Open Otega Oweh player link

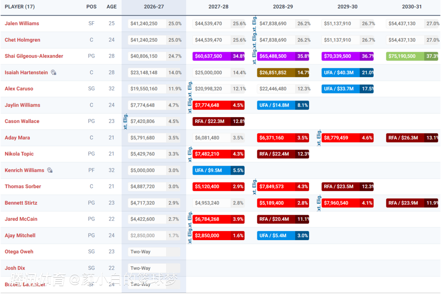19,252
